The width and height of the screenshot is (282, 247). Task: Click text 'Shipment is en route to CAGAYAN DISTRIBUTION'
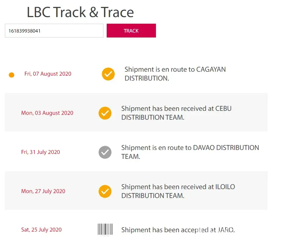coord(175,74)
